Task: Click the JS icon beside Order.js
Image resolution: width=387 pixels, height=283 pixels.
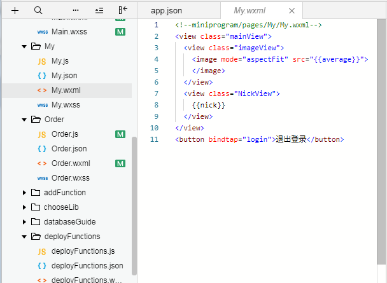Action: tap(42, 134)
